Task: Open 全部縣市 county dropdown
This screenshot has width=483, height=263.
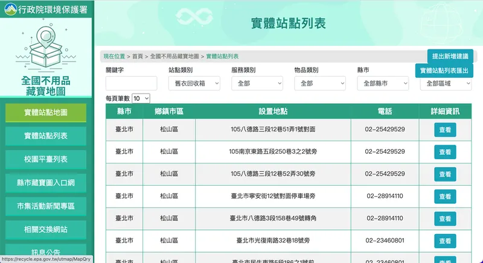Action: [383, 83]
